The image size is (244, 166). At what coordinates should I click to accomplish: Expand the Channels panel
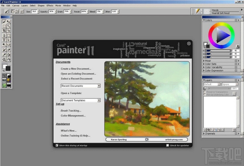click(204, 133)
